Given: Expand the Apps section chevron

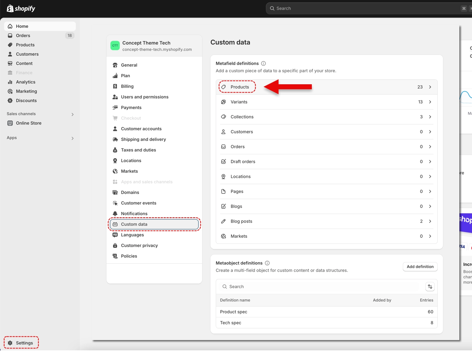Looking at the screenshot, I should pyautogui.click(x=72, y=138).
